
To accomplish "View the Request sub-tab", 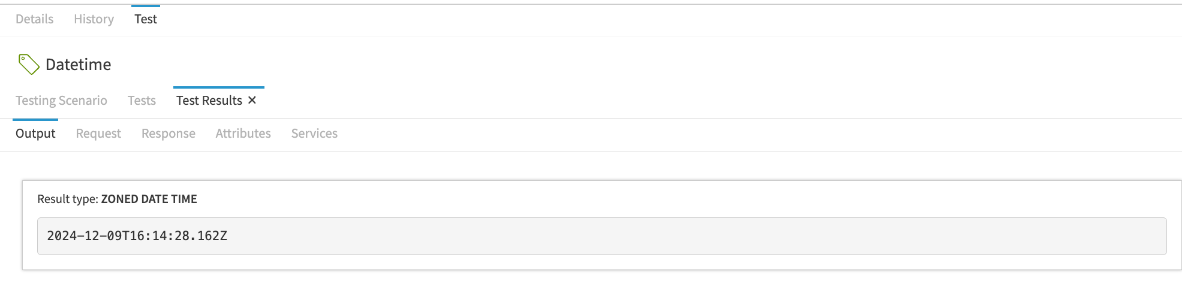I will pyautogui.click(x=98, y=134).
